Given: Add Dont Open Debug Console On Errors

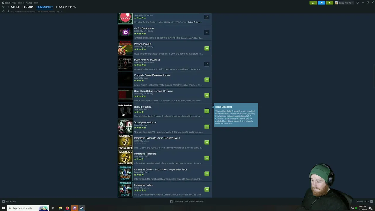Looking at the screenshot, I should pyautogui.click(x=207, y=95).
